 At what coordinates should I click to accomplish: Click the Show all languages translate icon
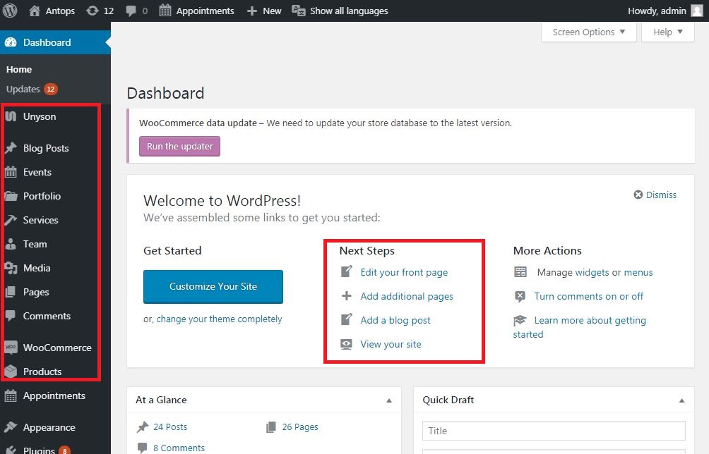299,11
